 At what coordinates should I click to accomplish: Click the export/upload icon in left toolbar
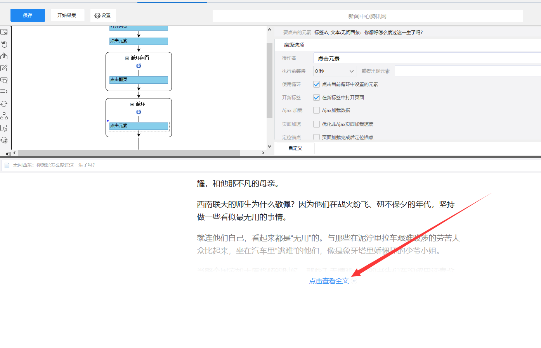pos(4,56)
